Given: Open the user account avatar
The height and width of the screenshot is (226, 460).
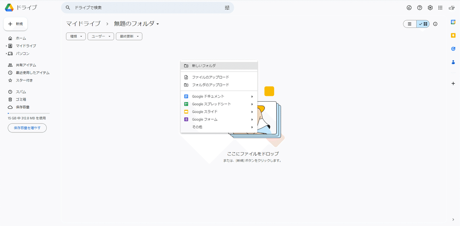Looking at the screenshot, I should (x=452, y=8).
